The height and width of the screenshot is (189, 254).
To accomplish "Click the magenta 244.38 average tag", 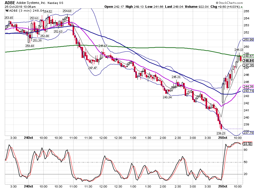I will [248, 86].
